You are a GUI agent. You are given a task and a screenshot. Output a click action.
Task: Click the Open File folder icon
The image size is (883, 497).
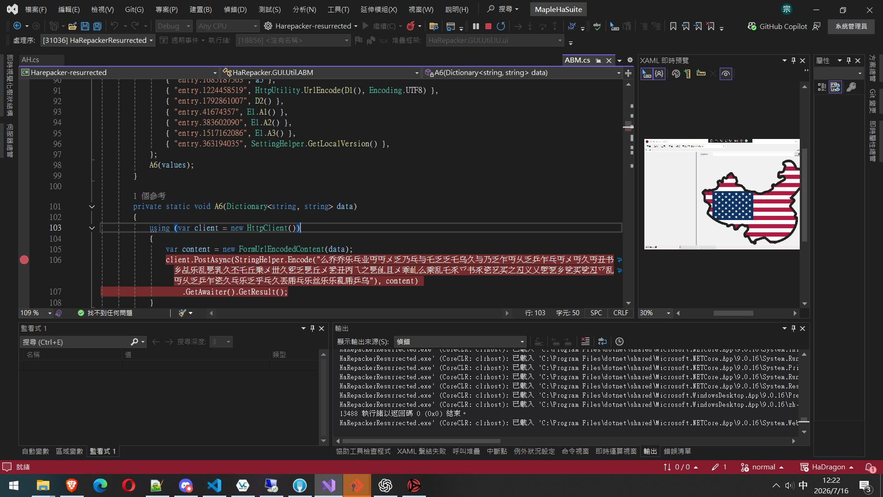(72, 26)
